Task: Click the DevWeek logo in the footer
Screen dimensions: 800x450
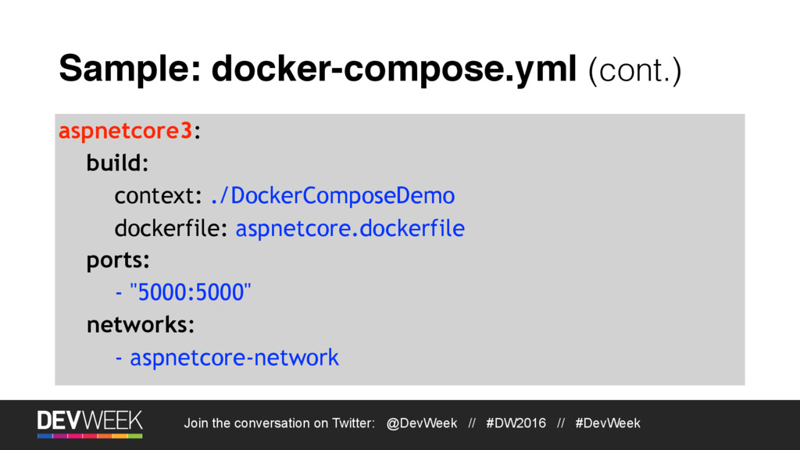Action: [90, 423]
